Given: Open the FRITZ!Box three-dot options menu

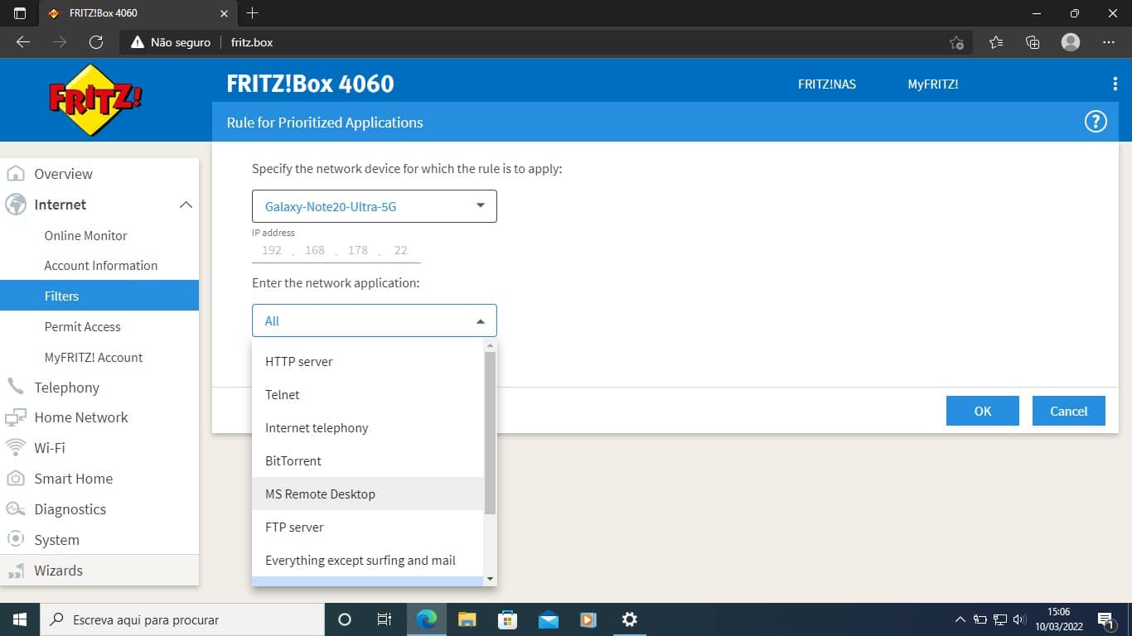Looking at the screenshot, I should 1115,84.
